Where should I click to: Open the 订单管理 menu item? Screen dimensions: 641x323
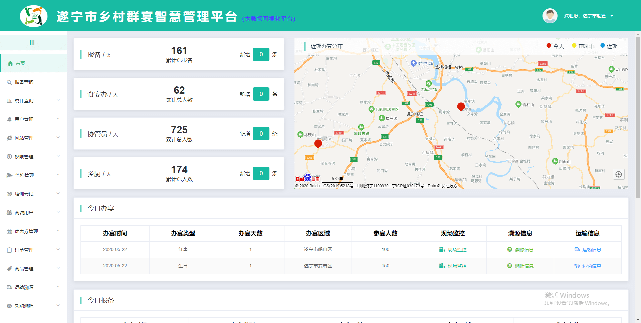tap(24, 250)
